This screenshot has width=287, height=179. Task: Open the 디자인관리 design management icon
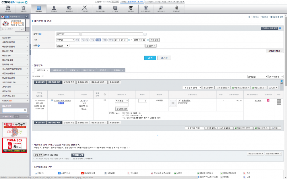pos(84,9)
